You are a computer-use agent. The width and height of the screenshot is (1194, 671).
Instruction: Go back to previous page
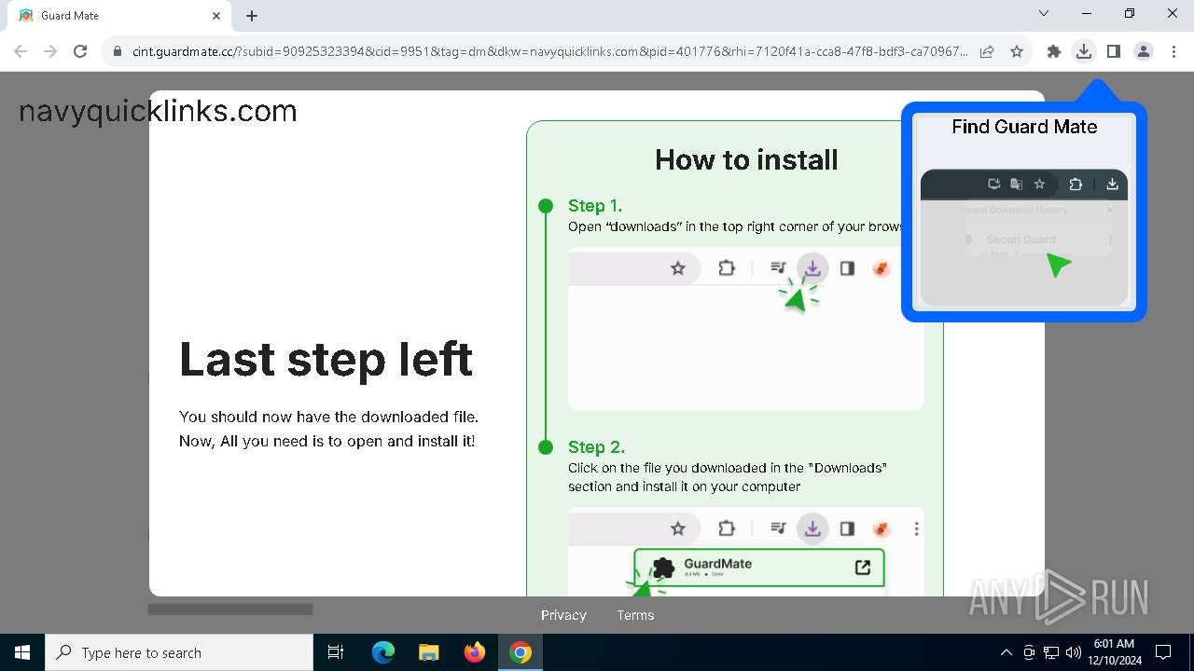point(21,51)
